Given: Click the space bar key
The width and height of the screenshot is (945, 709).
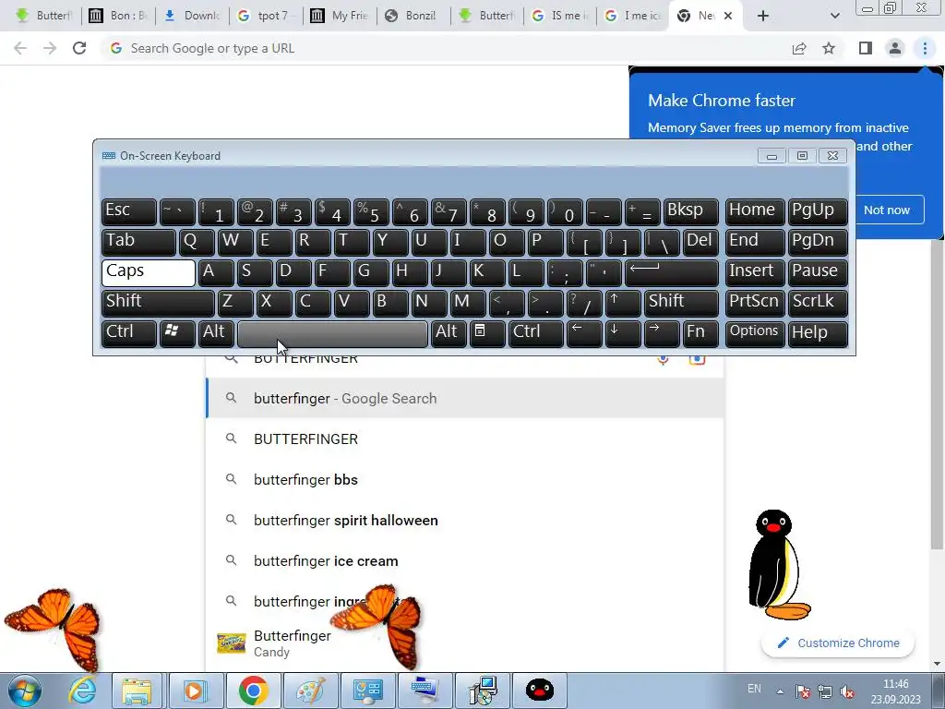Looking at the screenshot, I should 332,333.
